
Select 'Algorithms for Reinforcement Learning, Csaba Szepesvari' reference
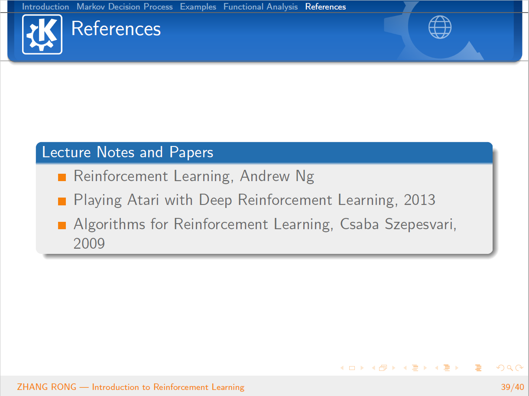point(265,234)
